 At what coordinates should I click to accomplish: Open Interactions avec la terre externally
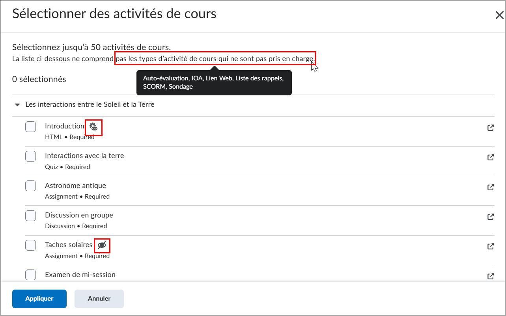[x=490, y=157]
